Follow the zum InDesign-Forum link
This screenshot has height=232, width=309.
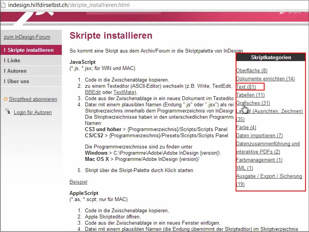pos(26,37)
